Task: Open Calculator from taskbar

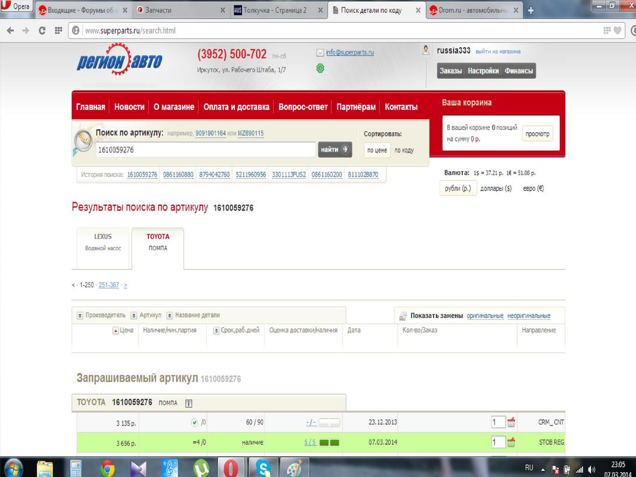Action: click(x=76, y=468)
